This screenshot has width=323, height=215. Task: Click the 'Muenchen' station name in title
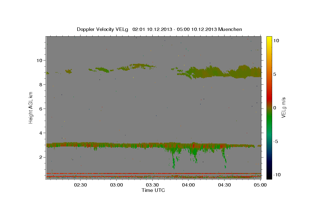coord(230,29)
